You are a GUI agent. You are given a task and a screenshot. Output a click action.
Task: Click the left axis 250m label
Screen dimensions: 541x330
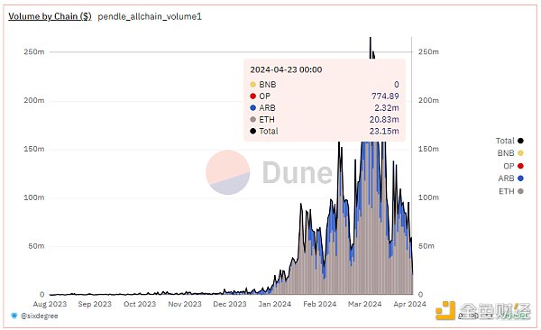(x=34, y=51)
